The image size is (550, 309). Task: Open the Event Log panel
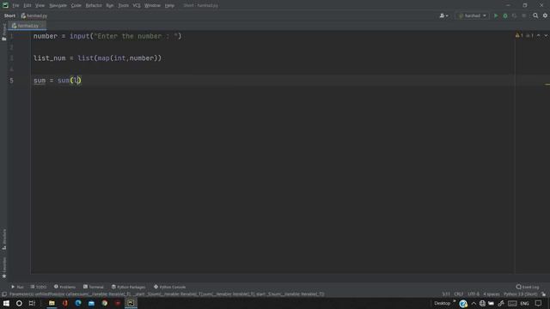click(x=528, y=287)
